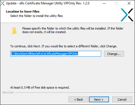The width and height of the screenshot is (135, 105).
Task: Focus the install folder path field
Action: [56, 54]
